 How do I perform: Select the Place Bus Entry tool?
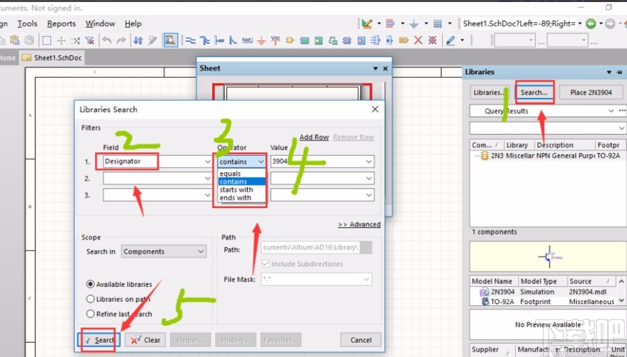click(x=233, y=40)
